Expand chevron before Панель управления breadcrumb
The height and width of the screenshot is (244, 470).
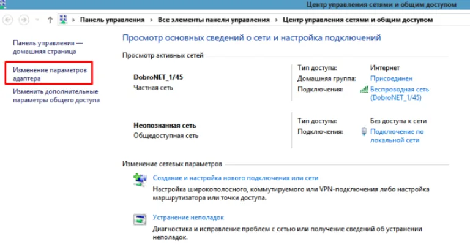(73, 20)
